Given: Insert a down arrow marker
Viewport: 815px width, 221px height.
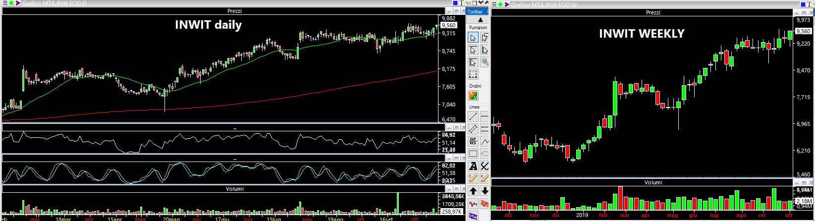Looking at the screenshot, I should click(485, 191).
